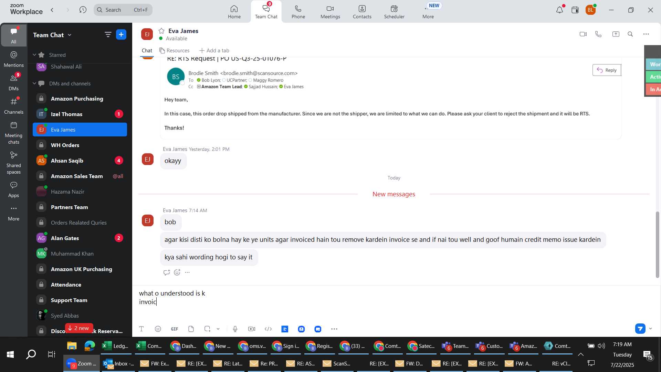The image size is (661, 372).
Task: Click the chat list filter icon
Action: [108, 34]
